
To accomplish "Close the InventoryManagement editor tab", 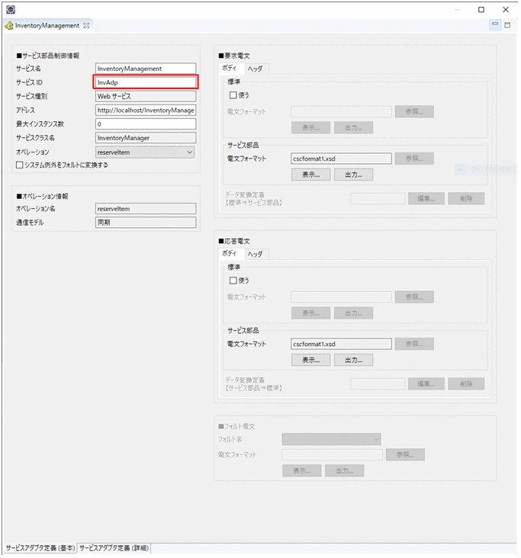I will coord(86,26).
